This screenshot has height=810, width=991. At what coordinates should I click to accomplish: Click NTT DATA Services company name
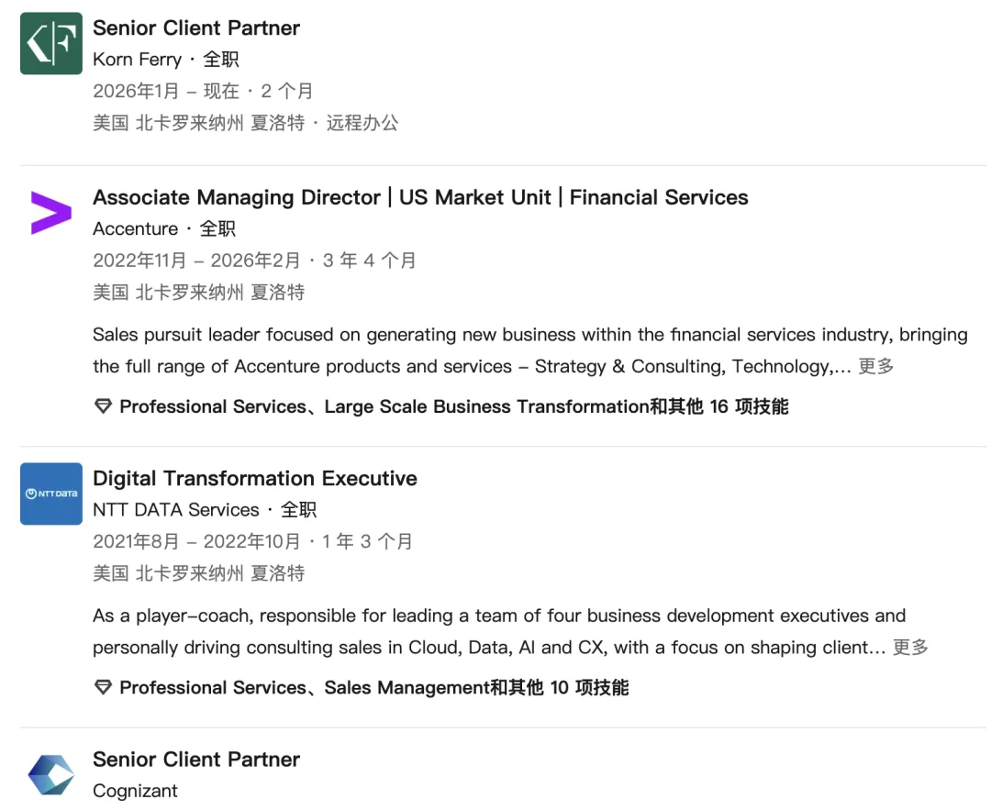176,509
